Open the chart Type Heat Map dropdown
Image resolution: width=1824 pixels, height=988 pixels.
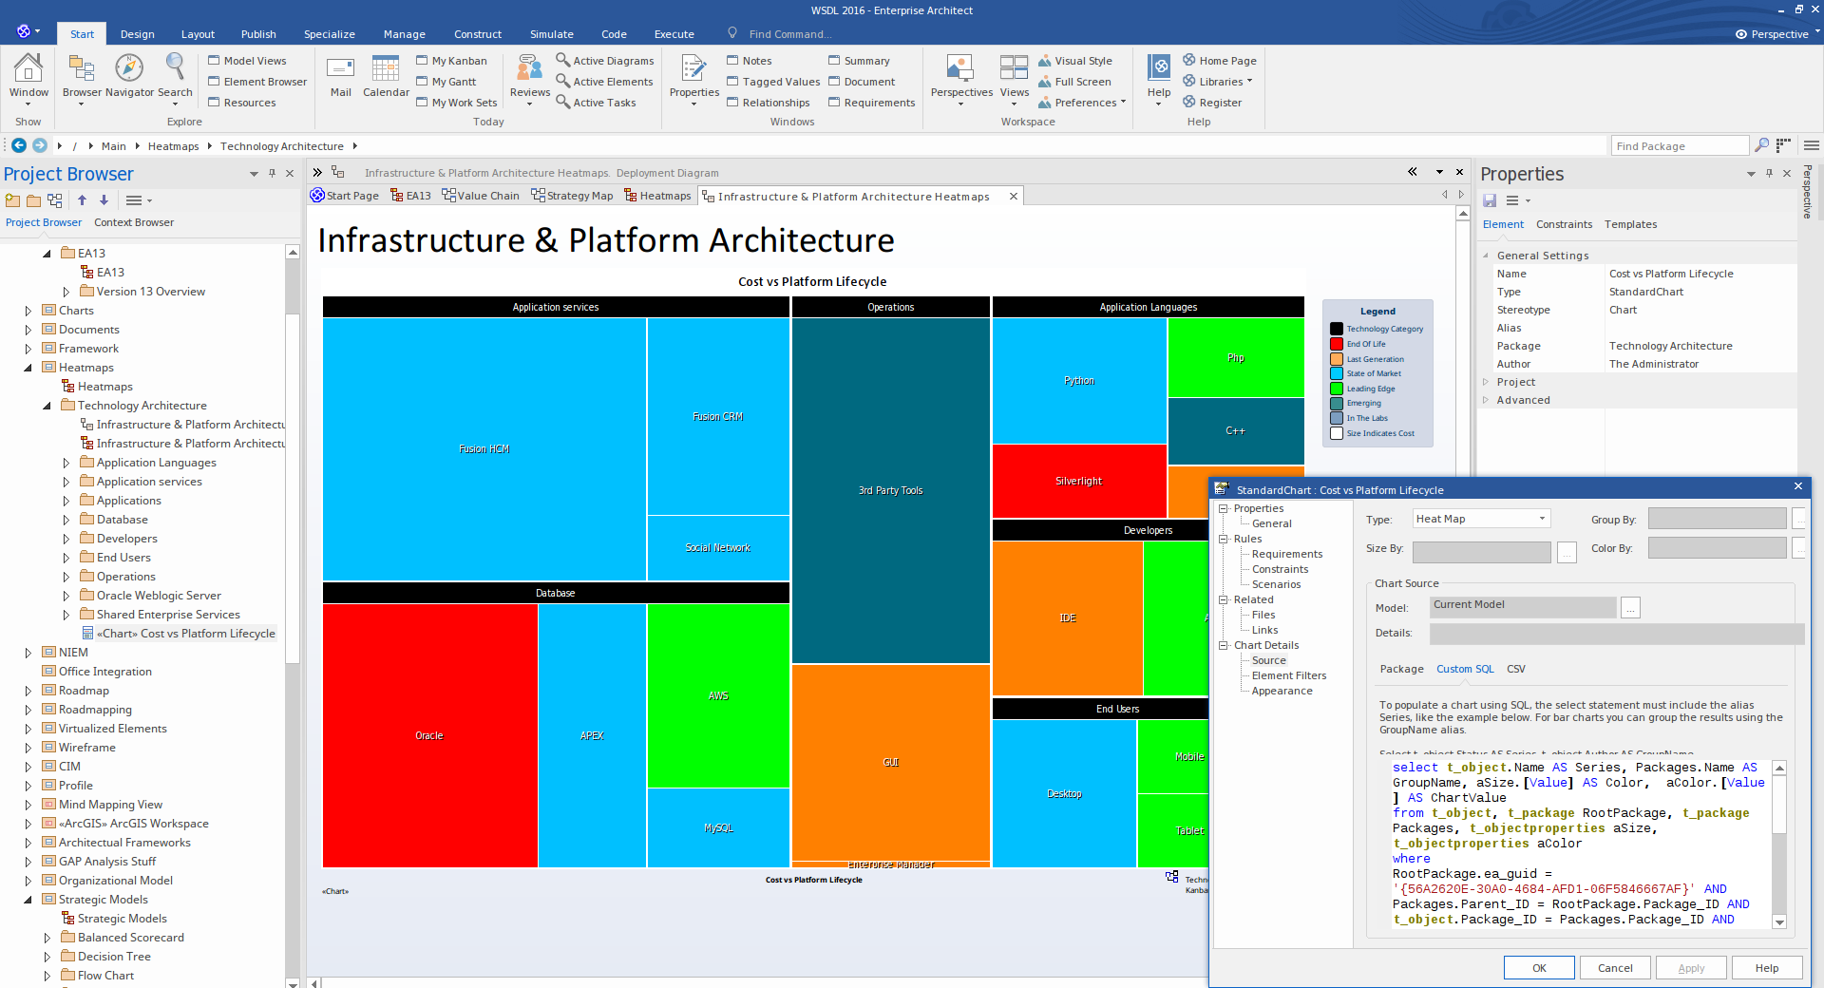1542,519
